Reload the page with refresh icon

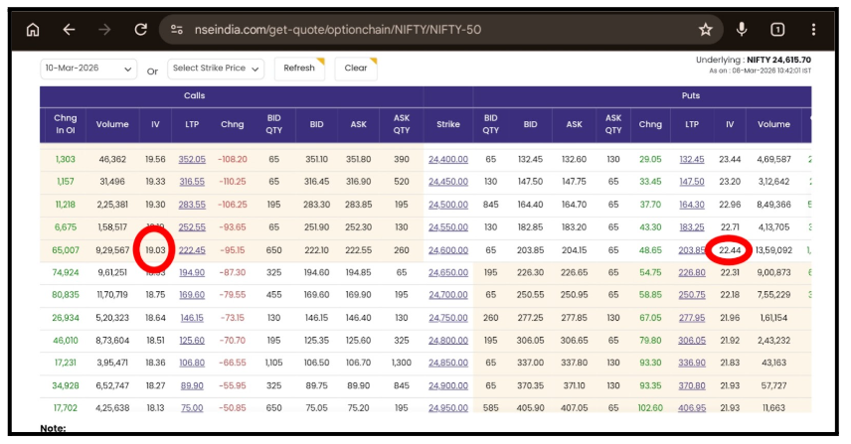pos(140,30)
